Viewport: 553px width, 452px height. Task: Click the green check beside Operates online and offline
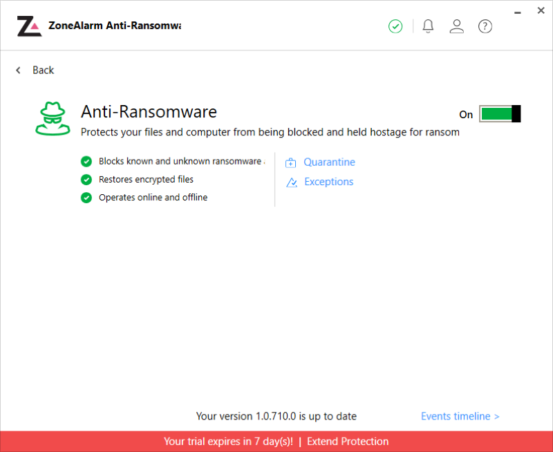(x=86, y=198)
